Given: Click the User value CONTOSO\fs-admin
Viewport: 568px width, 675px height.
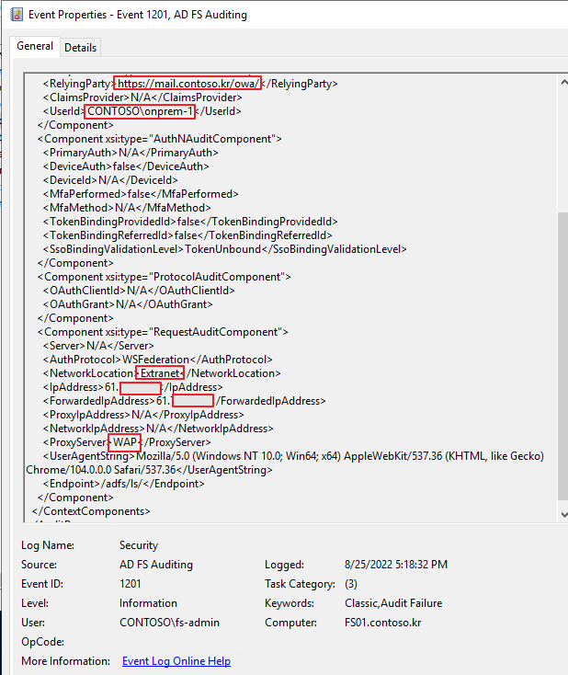Looking at the screenshot, I should click(x=169, y=623).
